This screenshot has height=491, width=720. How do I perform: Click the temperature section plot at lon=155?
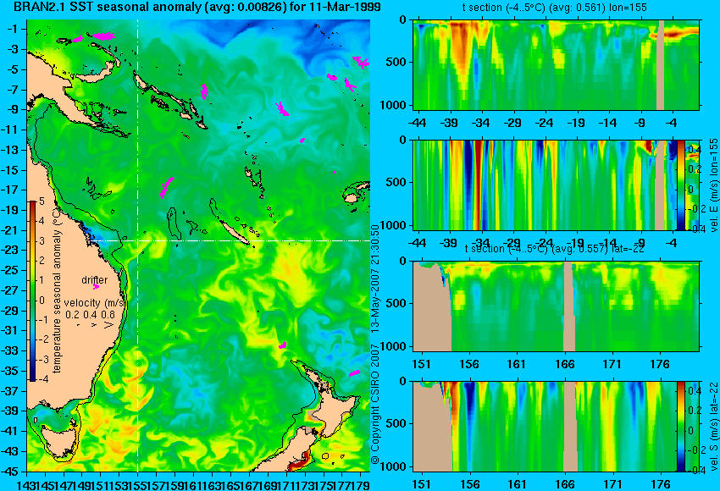coord(556,64)
